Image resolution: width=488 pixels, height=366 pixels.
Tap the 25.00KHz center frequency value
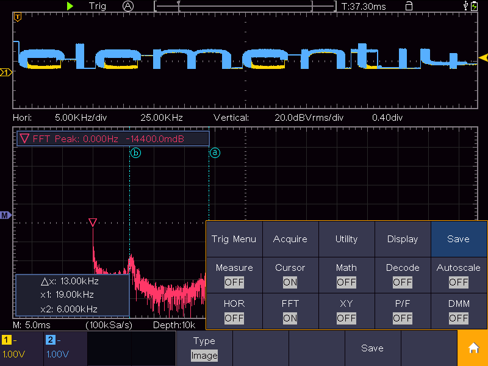tap(162, 118)
